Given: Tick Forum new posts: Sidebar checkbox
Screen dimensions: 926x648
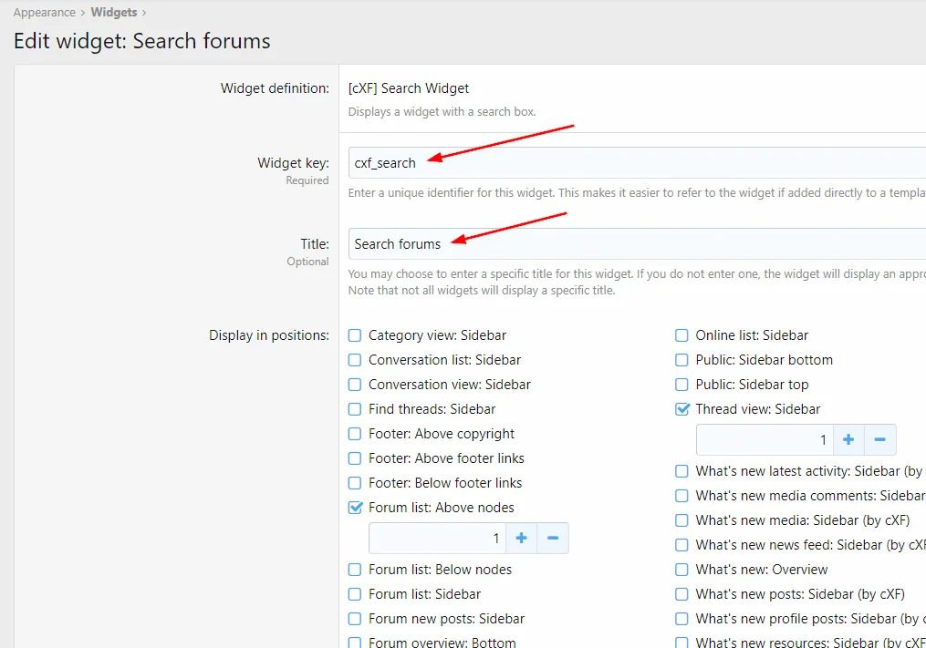Looking at the screenshot, I should point(356,619).
